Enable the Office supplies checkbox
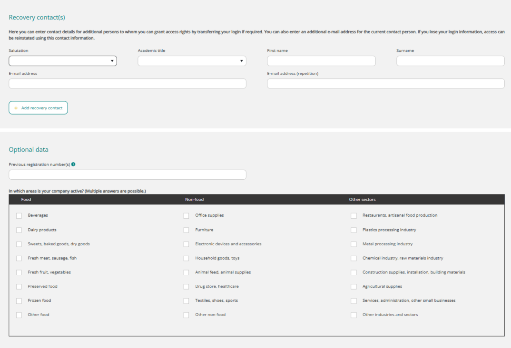Image resolution: width=511 pixels, height=348 pixels. click(x=187, y=216)
